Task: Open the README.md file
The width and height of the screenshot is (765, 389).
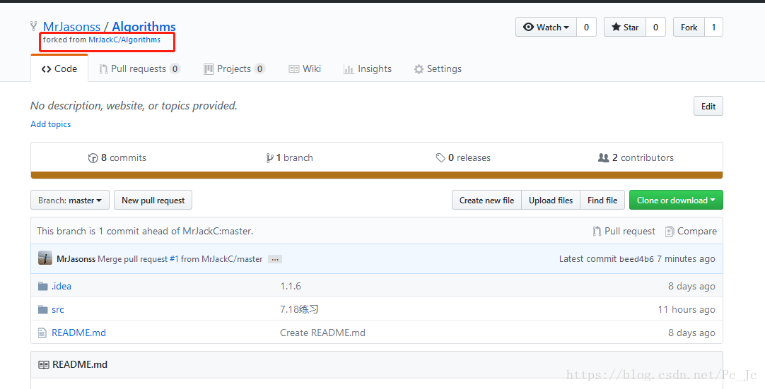Action: click(x=78, y=333)
